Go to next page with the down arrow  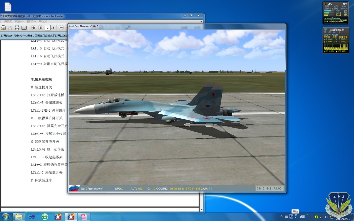(x=41, y=28)
